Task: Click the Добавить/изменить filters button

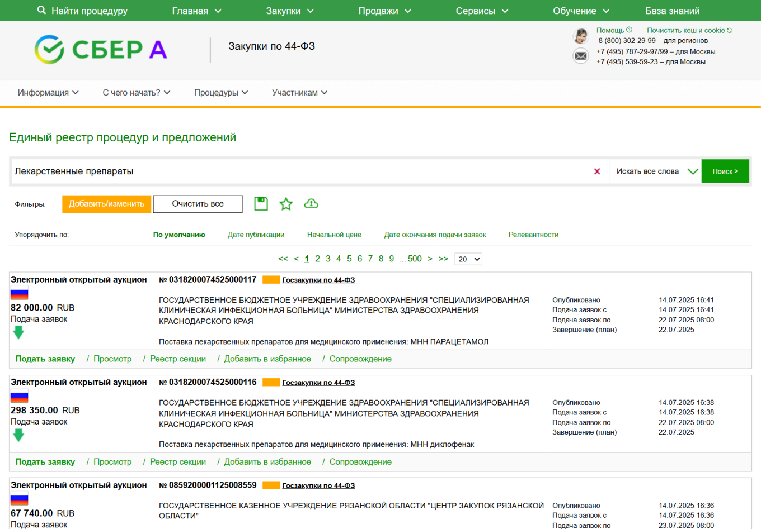Action: 106,204
